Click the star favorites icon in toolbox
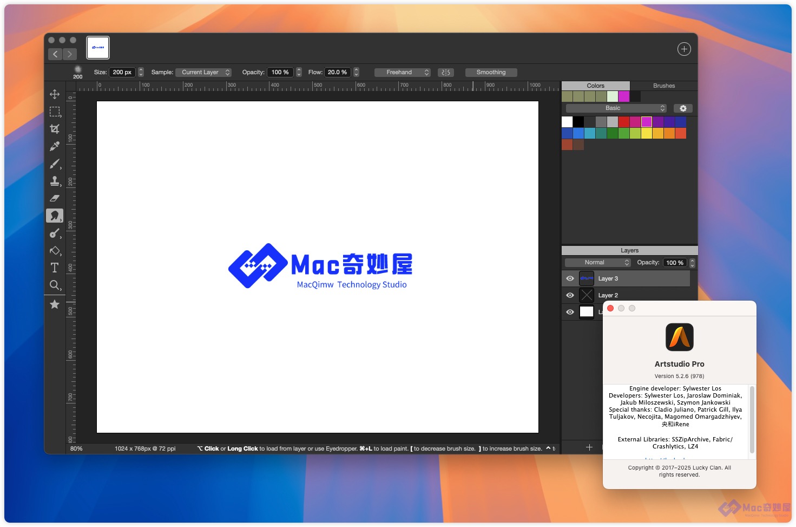This screenshot has width=796, height=527. click(x=55, y=304)
